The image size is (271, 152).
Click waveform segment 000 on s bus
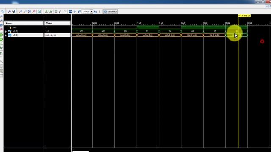81,31
